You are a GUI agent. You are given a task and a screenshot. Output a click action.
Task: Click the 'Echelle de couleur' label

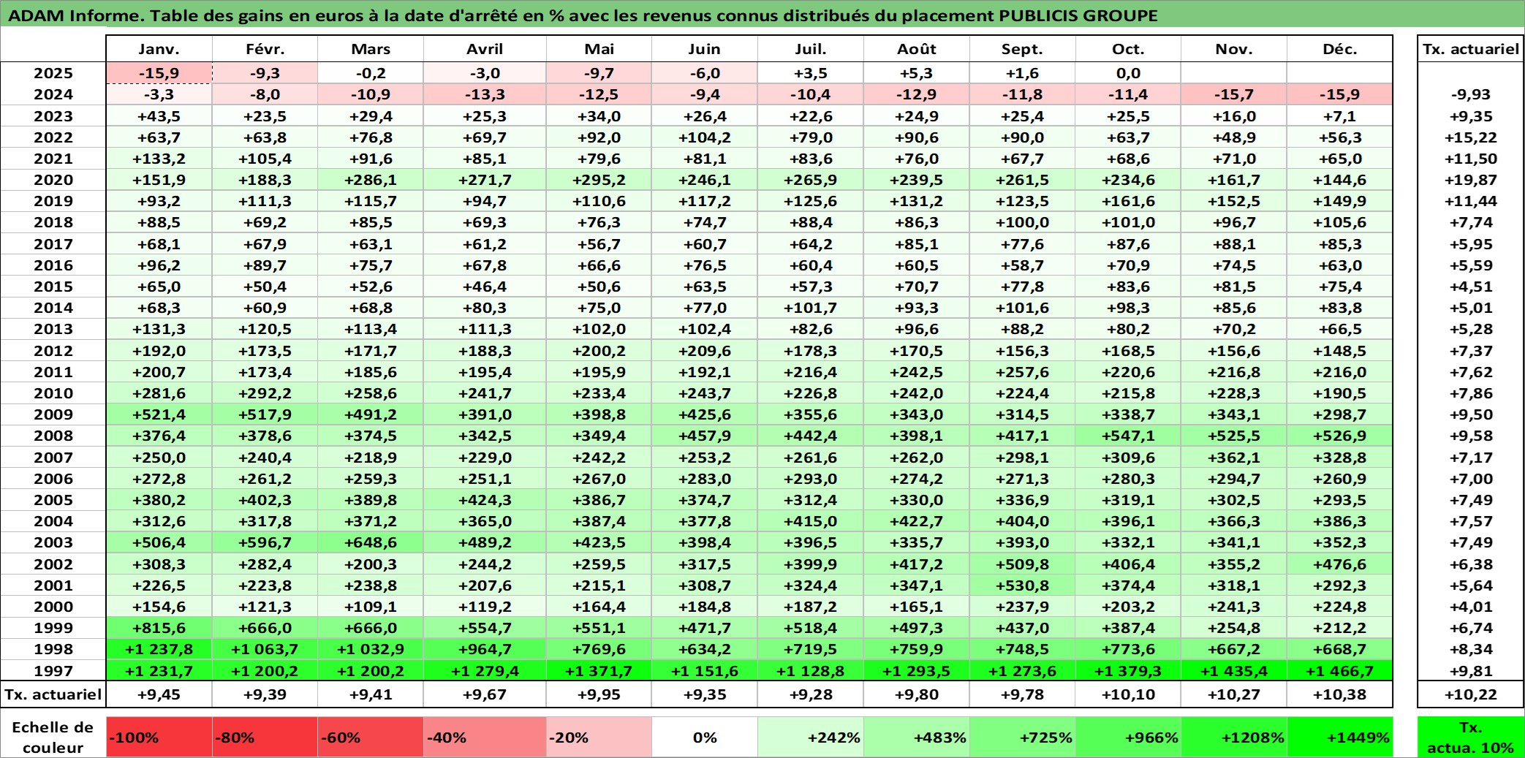[x=53, y=737]
